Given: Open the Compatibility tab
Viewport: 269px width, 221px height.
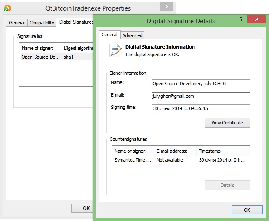Looking at the screenshot, I should point(42,23).
